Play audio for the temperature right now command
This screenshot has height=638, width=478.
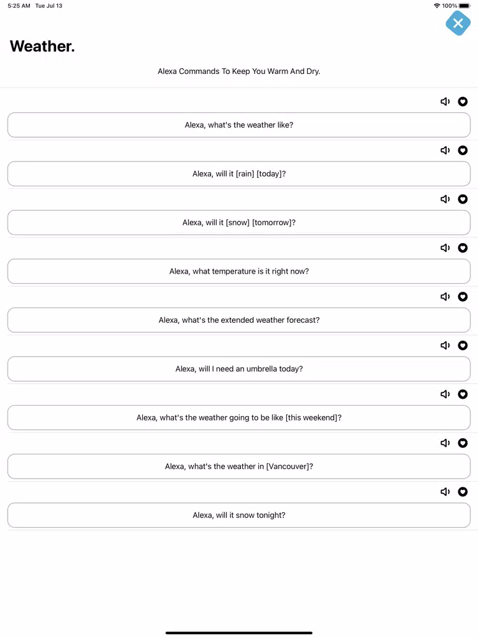tap(445, 248)
